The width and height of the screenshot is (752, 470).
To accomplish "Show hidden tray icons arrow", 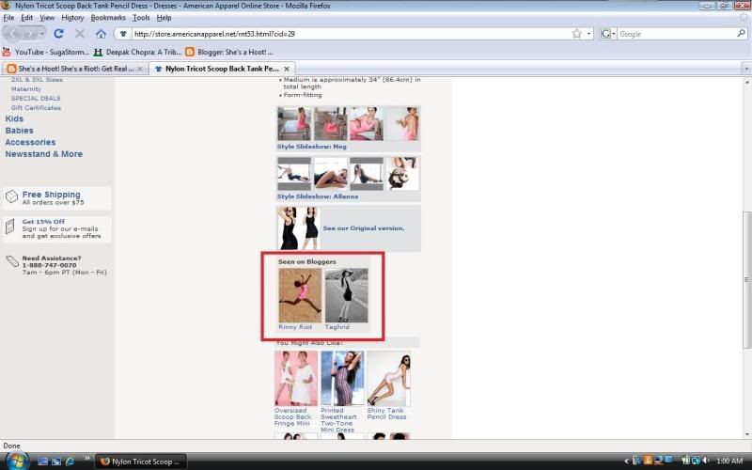I will tap(626, 462).
